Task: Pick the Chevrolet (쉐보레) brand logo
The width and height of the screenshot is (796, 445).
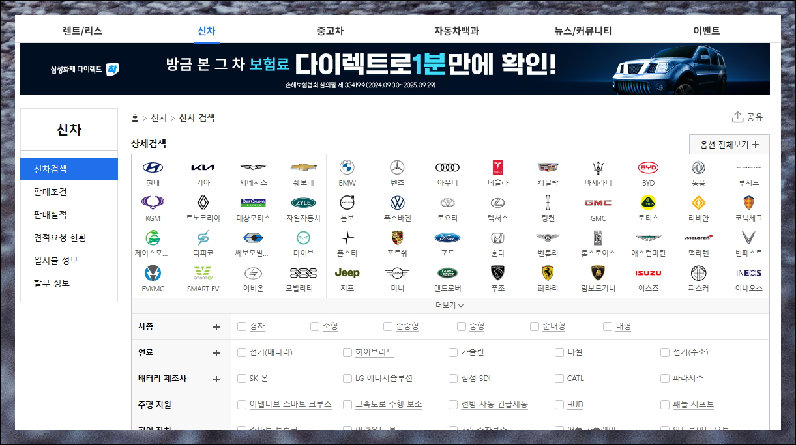Action: coord(303,167)
